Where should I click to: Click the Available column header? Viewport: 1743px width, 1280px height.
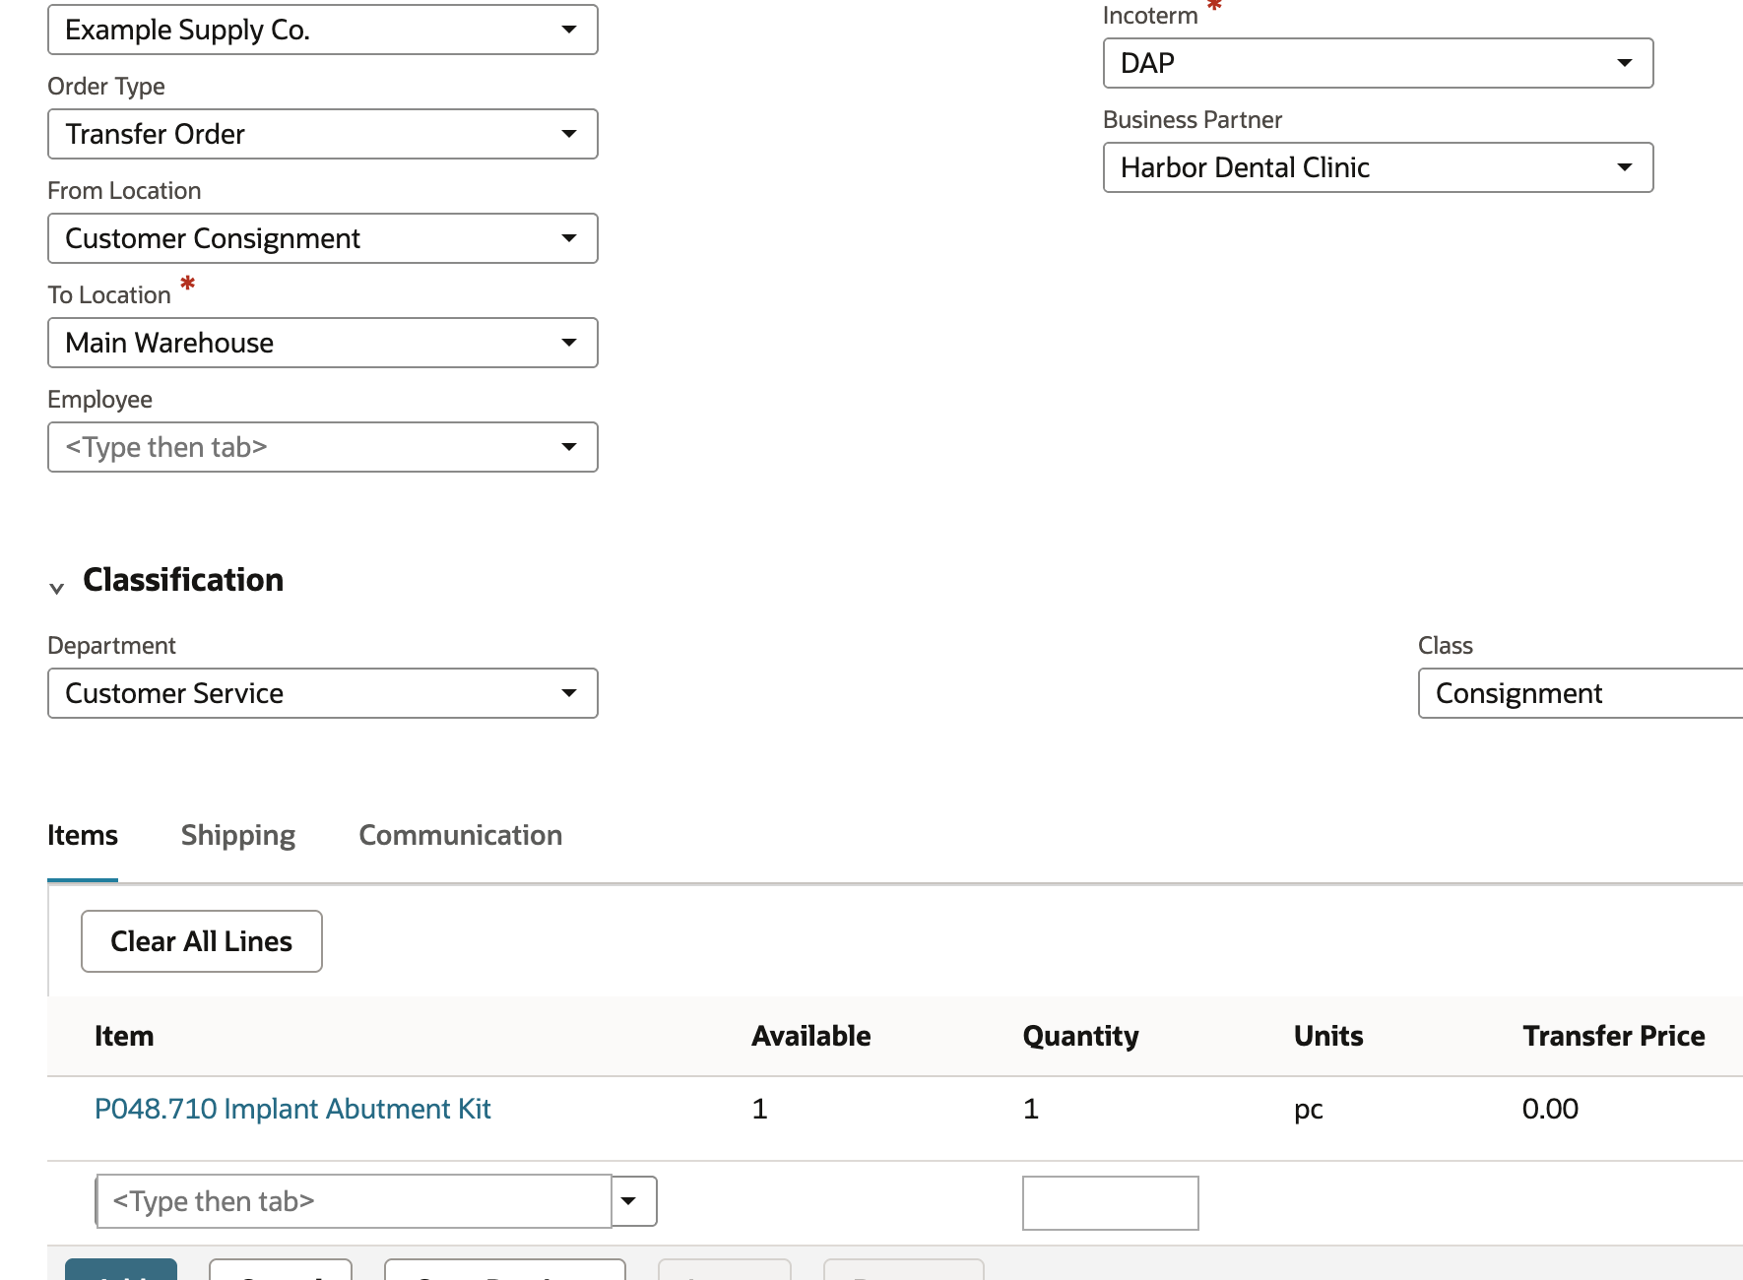tap(811, 1036)
